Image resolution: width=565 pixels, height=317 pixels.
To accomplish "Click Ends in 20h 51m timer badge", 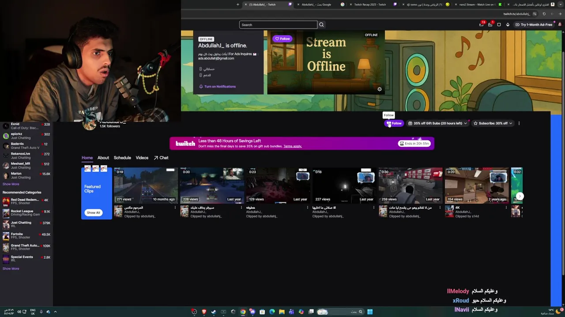I will [414, 144].
